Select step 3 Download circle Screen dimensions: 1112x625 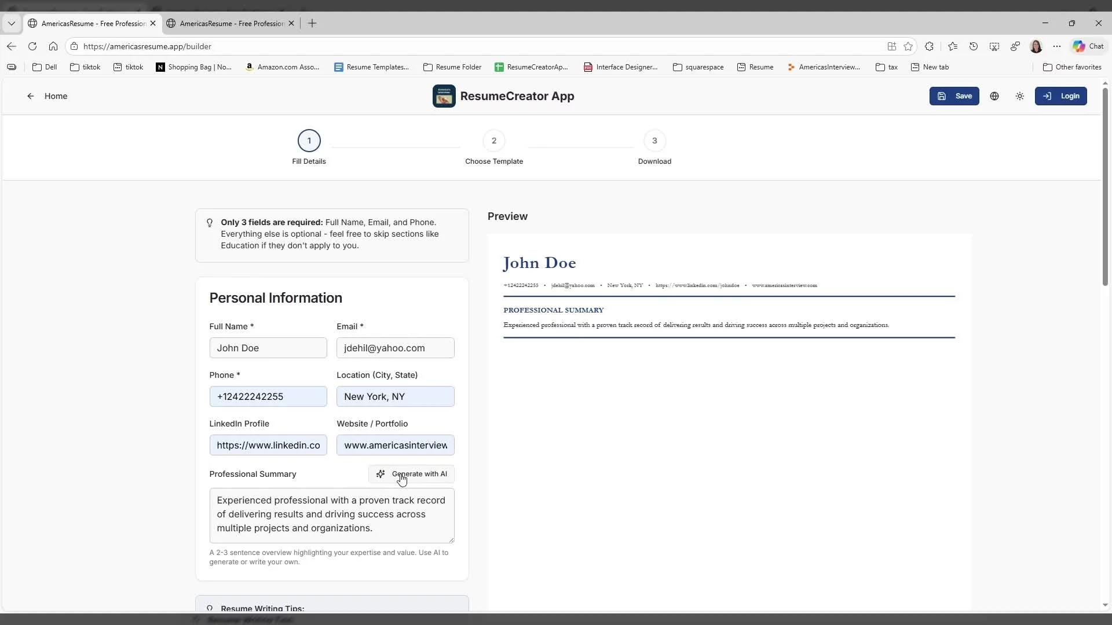tap(654, 141)
